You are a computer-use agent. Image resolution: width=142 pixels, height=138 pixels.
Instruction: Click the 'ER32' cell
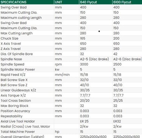tap(117, 121)
